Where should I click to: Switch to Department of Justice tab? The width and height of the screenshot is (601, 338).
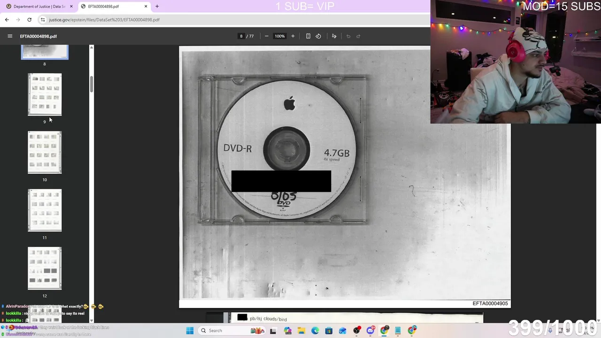39,7
